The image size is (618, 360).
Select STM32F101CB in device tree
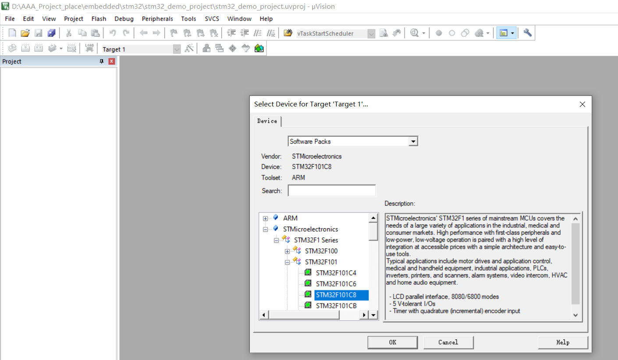336,306
